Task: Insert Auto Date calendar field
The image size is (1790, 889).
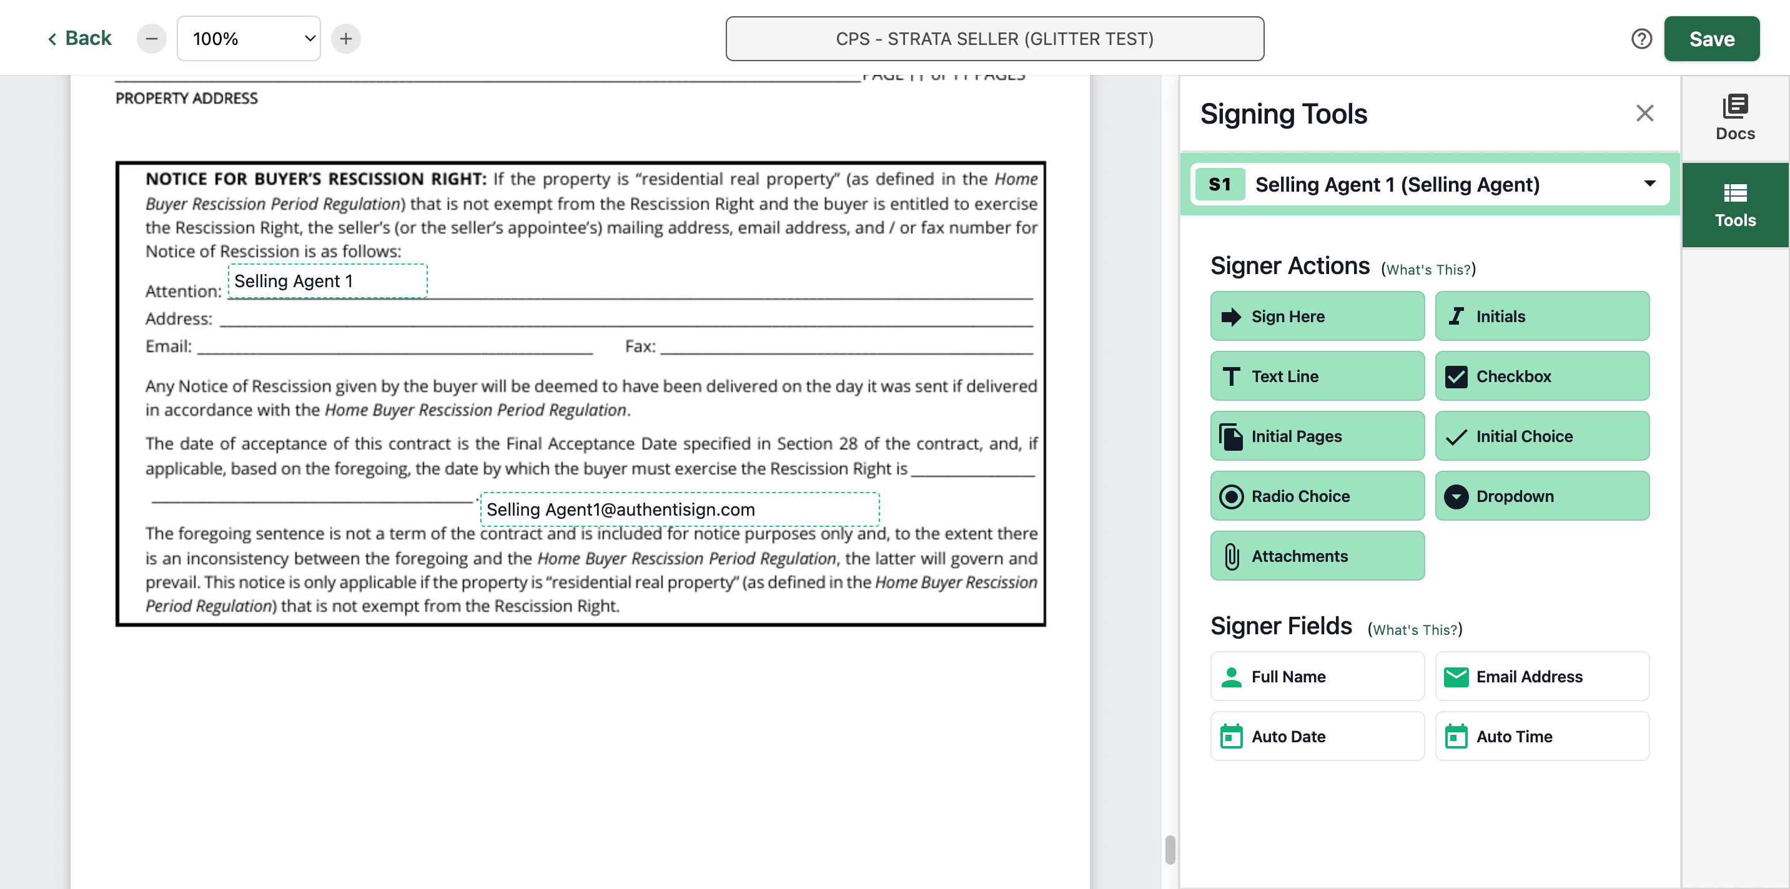Action: pos(1317,736)
